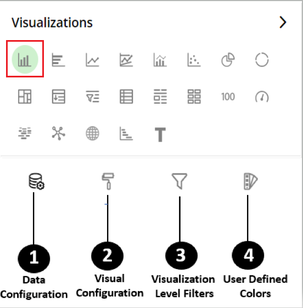Viewport: 303px width, 308px height.
Task: Switch to Visual Configuration paint roller tab
Action: coord(108,181)
